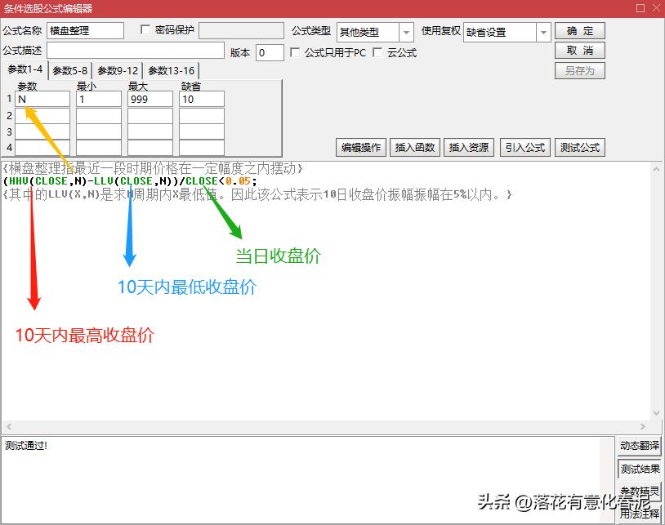
Task: Check the 云公式 cloud formula option
Action: [377, 52]
